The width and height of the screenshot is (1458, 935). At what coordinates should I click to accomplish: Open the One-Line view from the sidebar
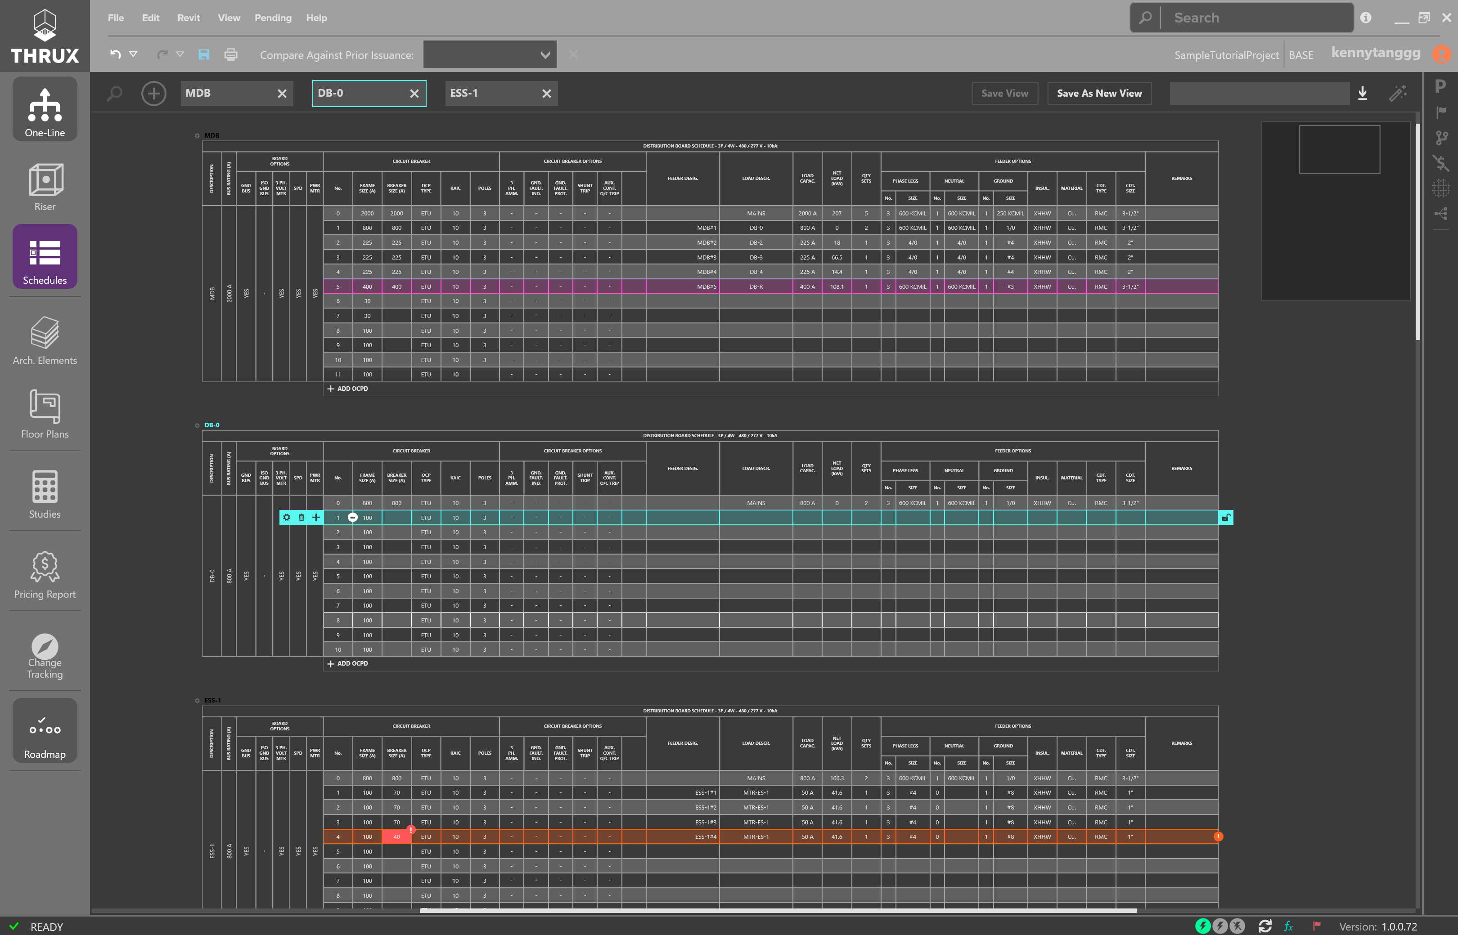45,110
